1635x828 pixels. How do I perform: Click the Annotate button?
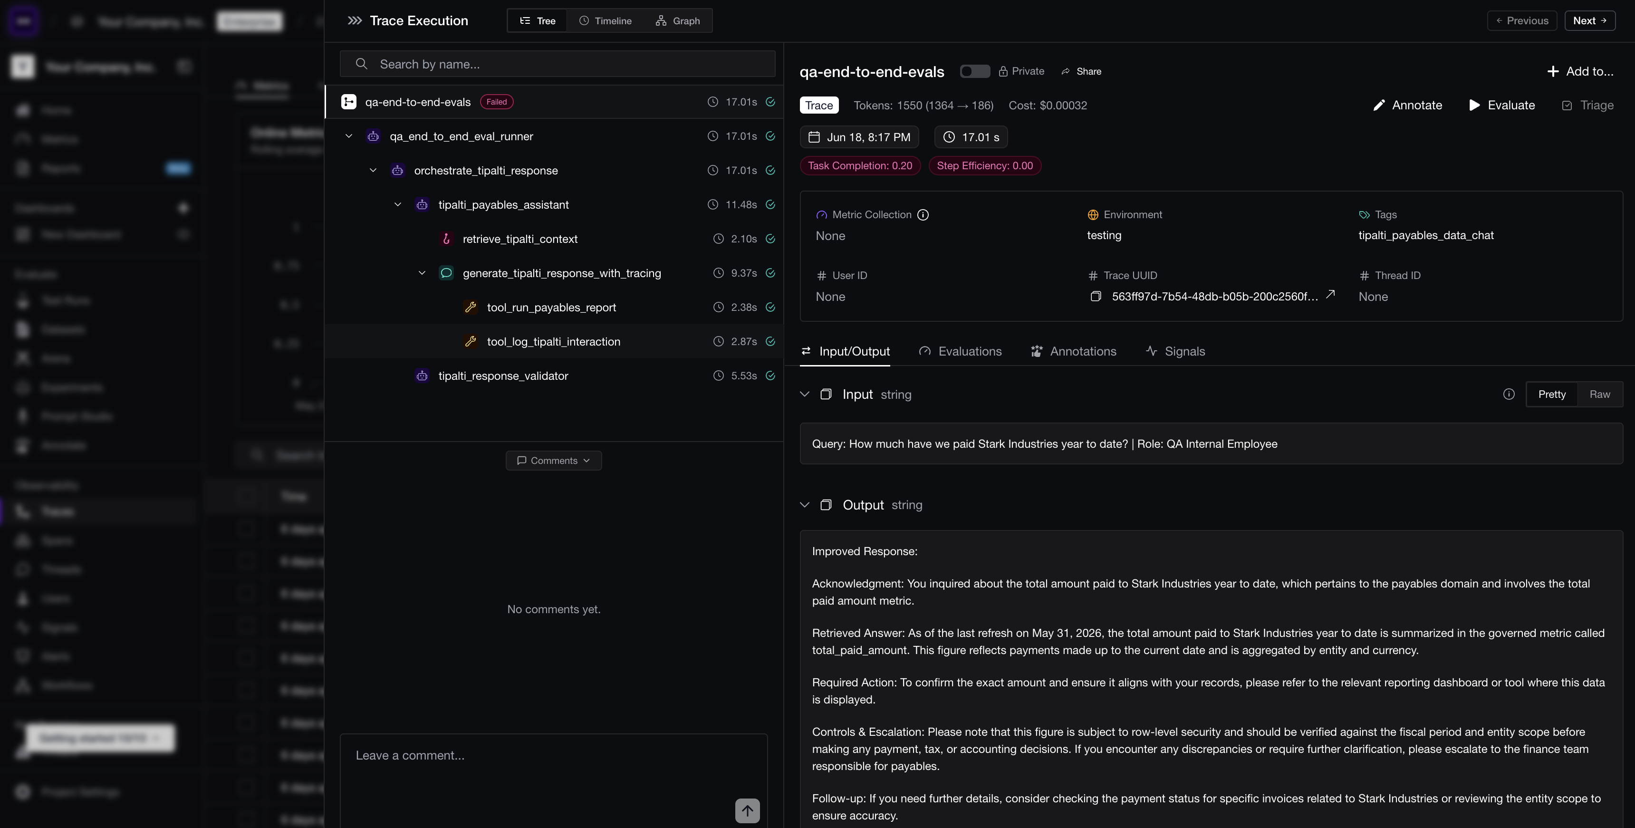(x=1407, y=106)
